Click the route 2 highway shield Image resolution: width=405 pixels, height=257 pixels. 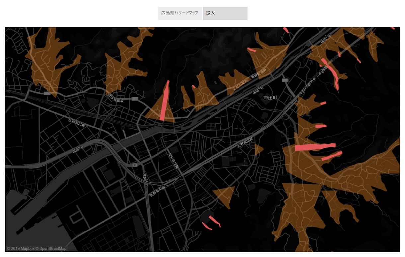135,165
